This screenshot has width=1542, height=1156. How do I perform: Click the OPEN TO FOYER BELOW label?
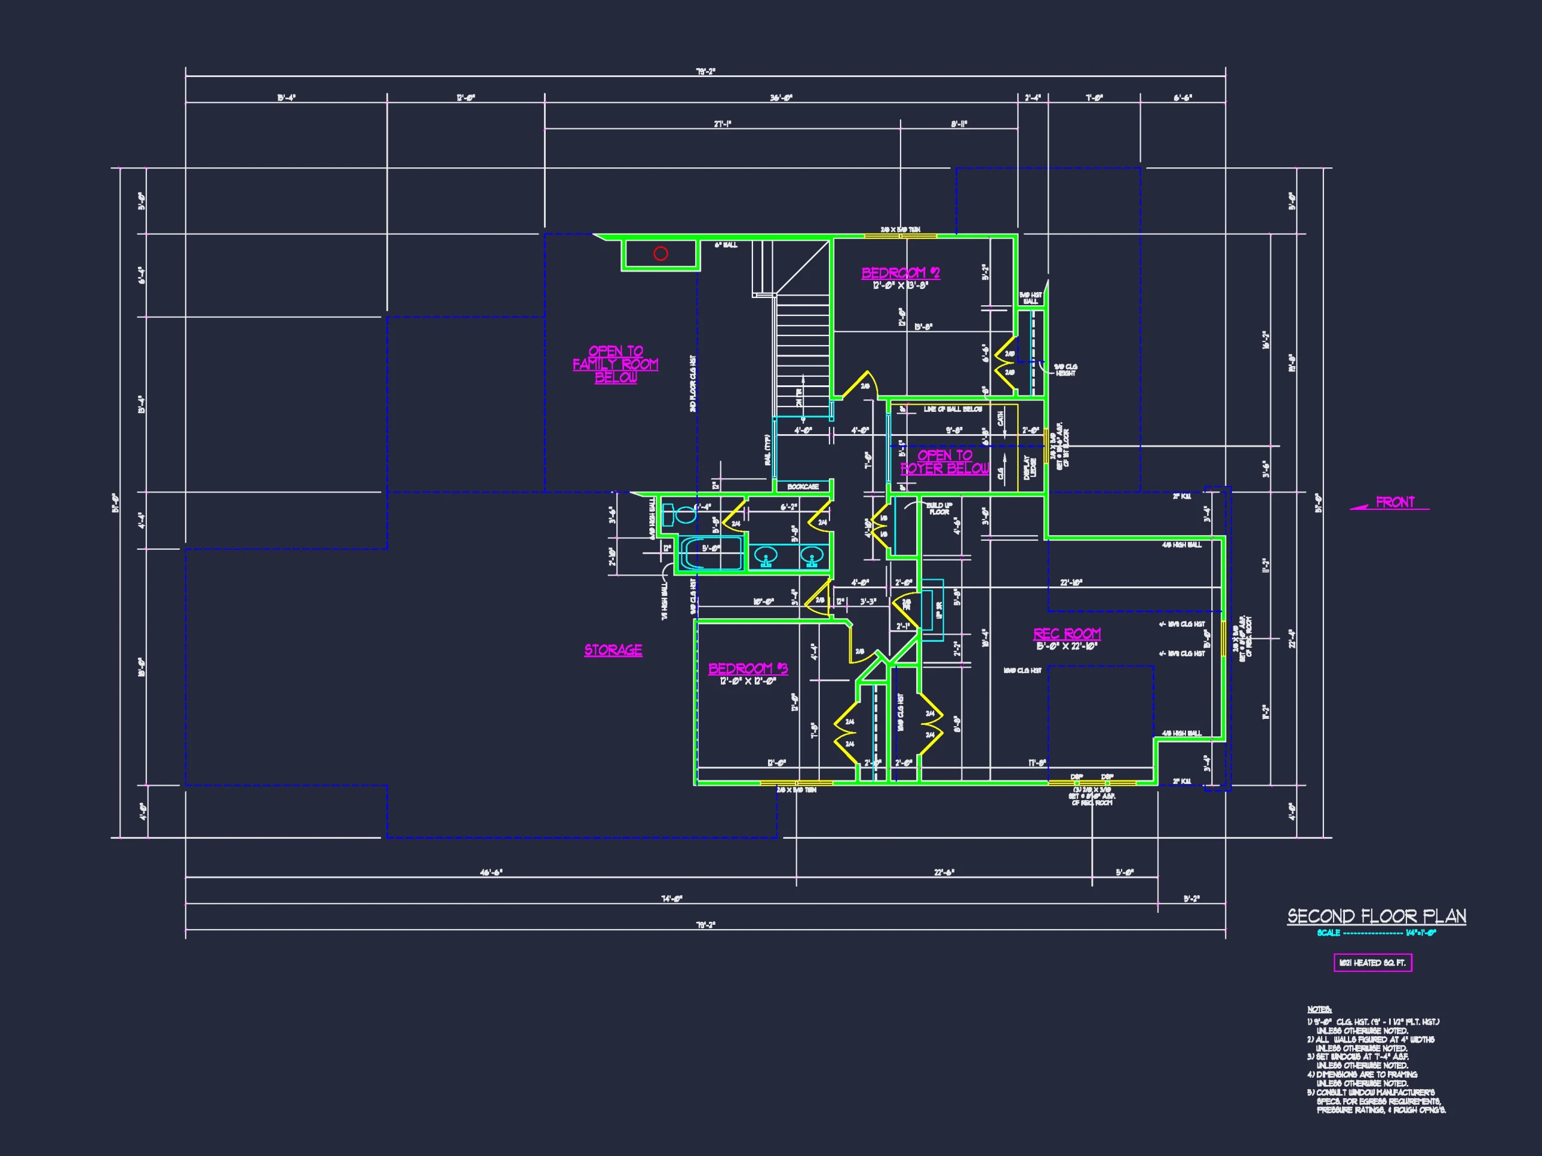944,462
